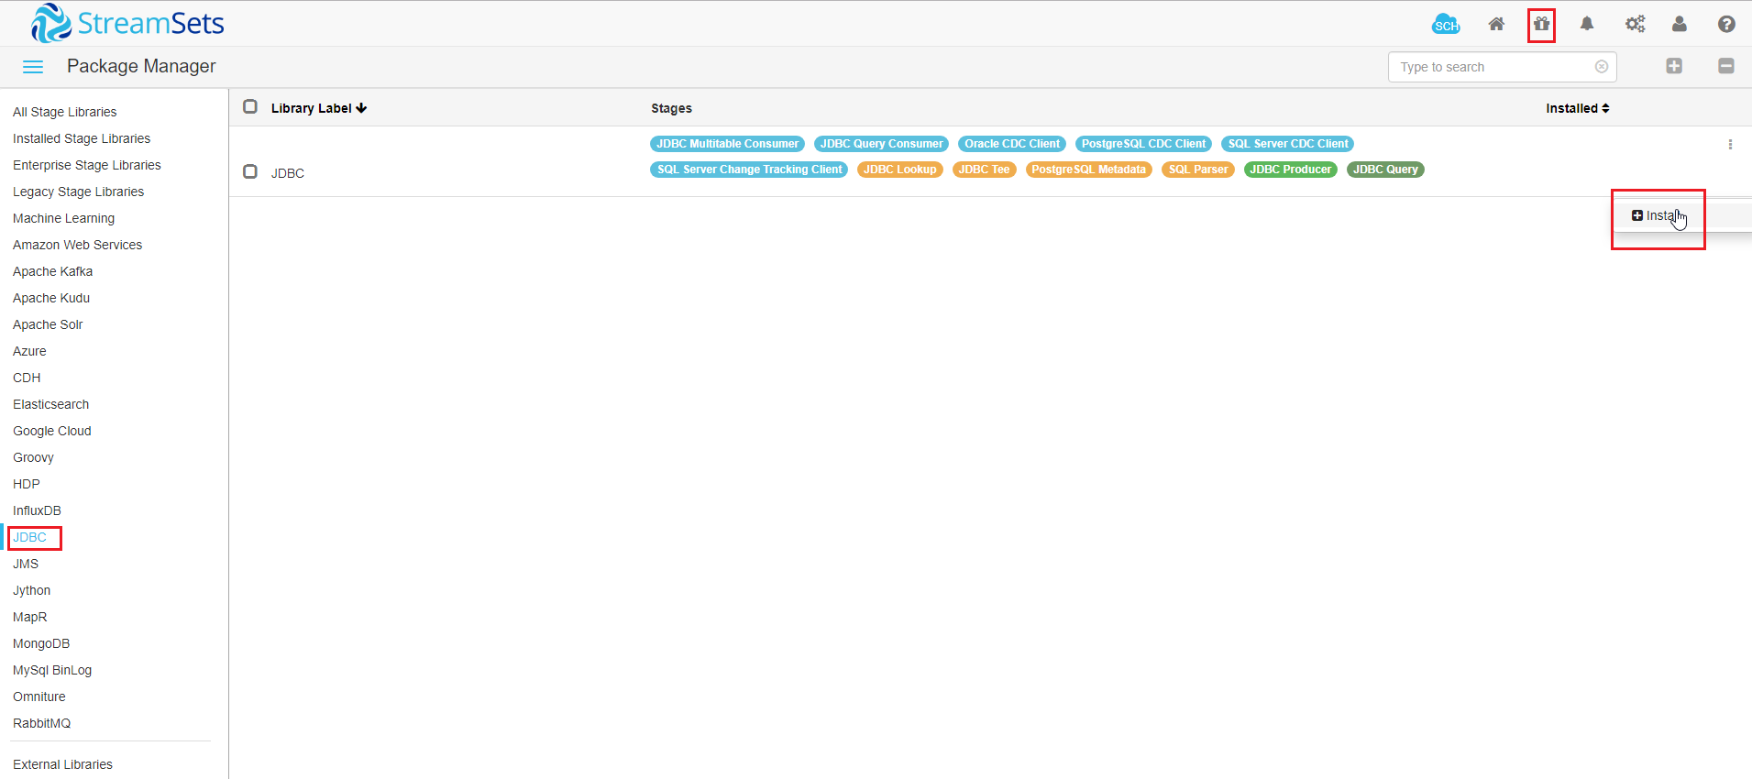Open the Azure category
The width and height of the screenshot is (1752, 779).
coord(29,351)
